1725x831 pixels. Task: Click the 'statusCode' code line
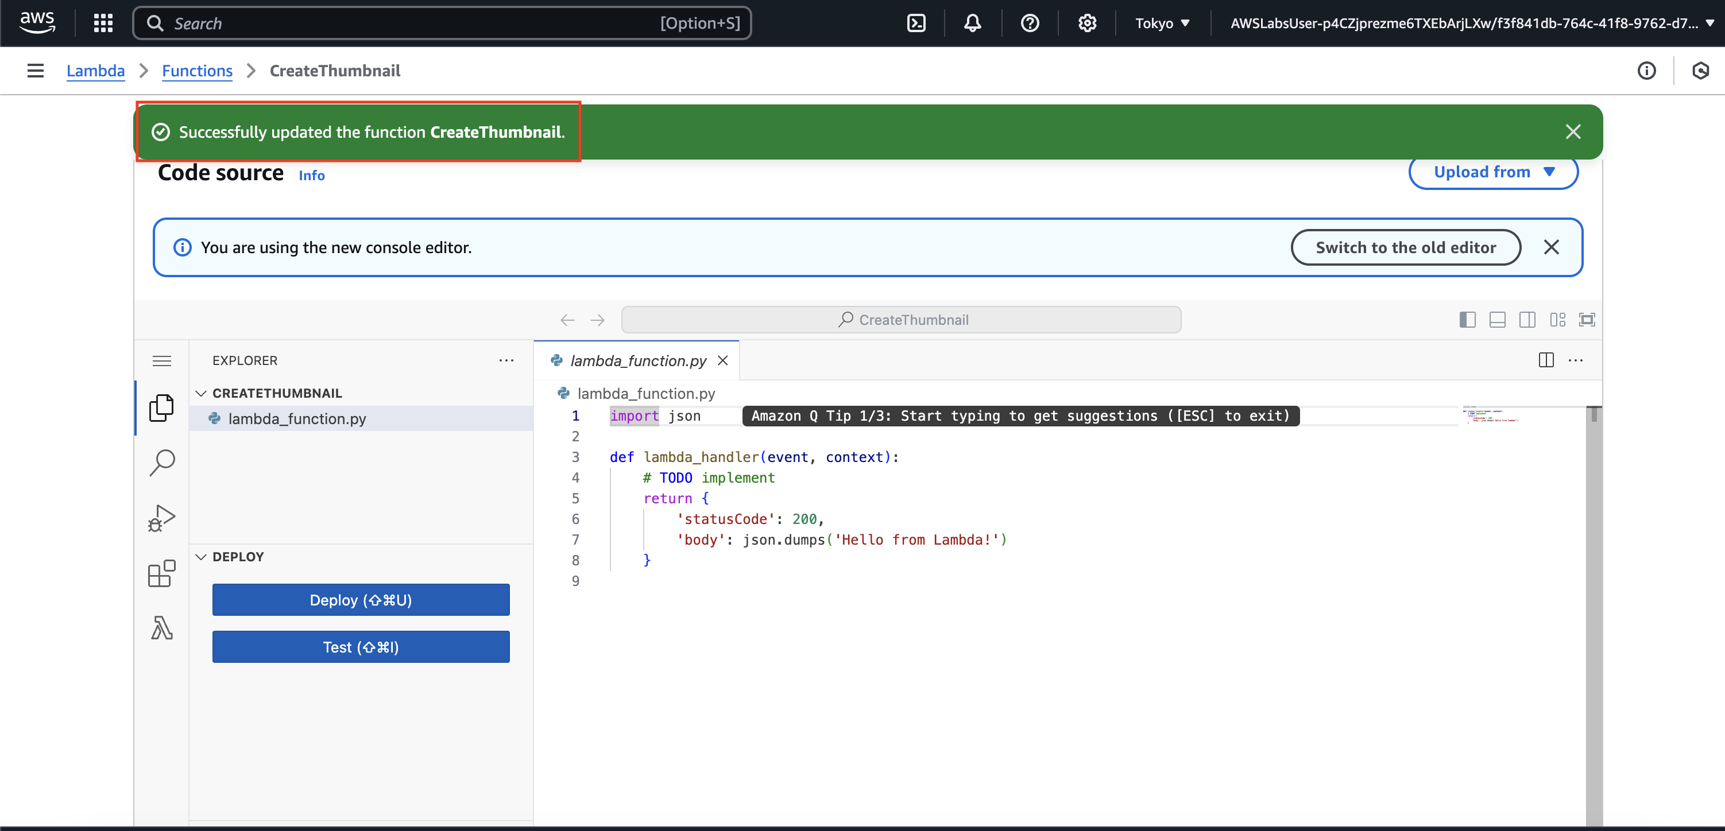coord(750,519)
